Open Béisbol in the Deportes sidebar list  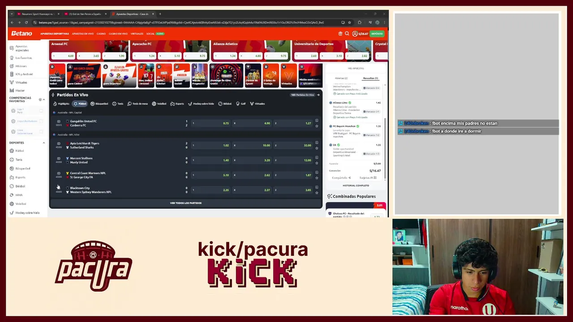coord(20,186)
